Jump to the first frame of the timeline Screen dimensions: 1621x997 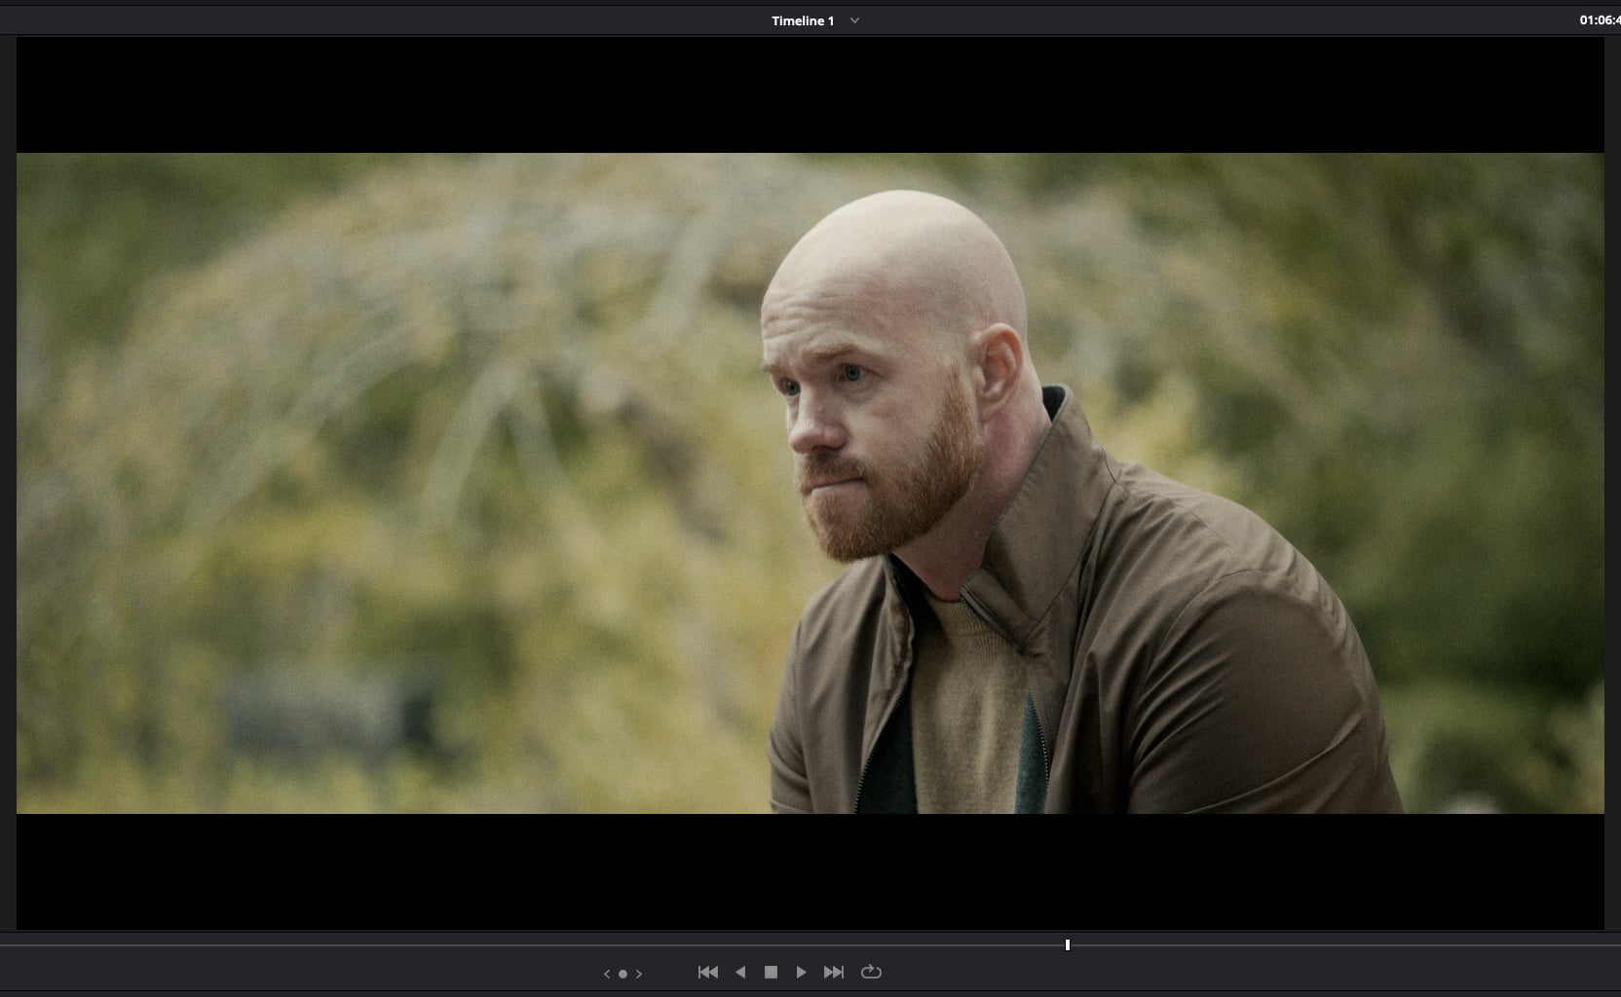pyautogui.click(x=708, y=972)
